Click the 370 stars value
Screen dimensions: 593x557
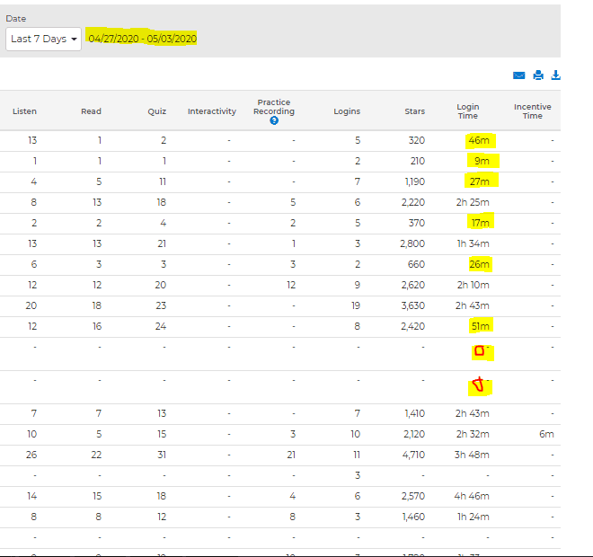(417, 223)
